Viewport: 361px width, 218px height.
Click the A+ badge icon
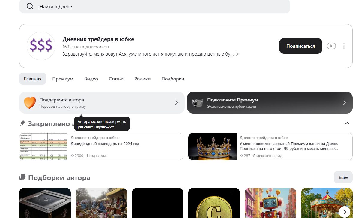tap(331, 46)
